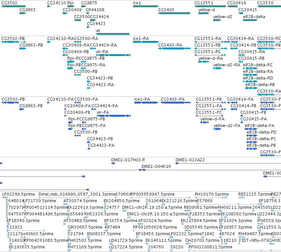Select the AT30374.5prime EST label
This screenshot has height=252, width=281.
80,201
